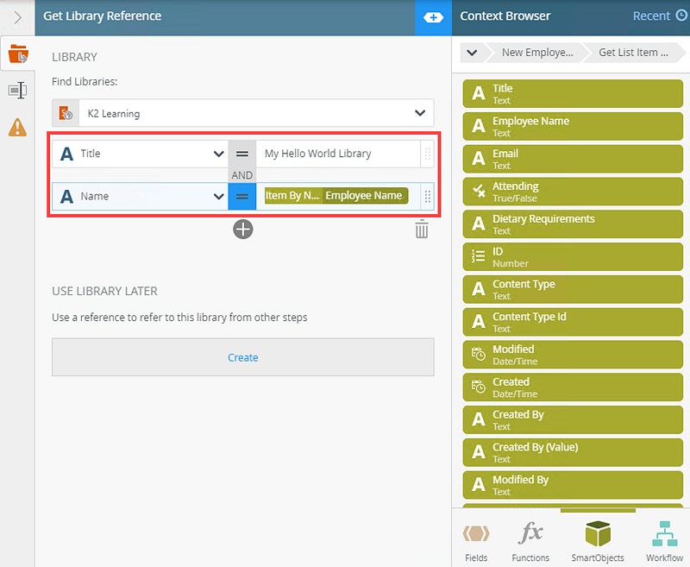Click the Create reference button
This screenshot has height=567, width=690.
click(242, 357)
